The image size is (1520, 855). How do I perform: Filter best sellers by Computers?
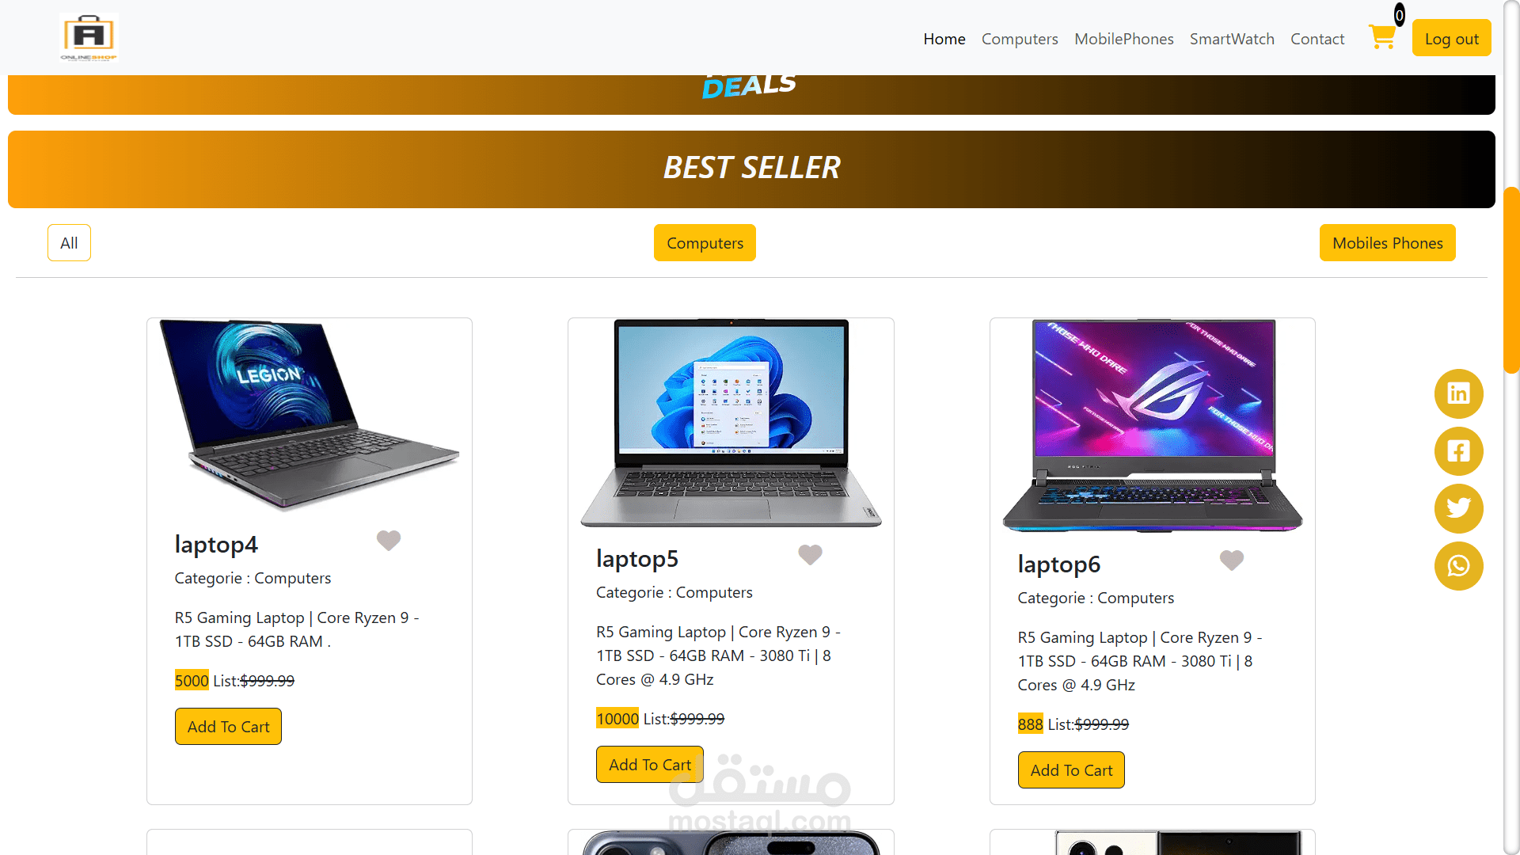click(705, 243)
